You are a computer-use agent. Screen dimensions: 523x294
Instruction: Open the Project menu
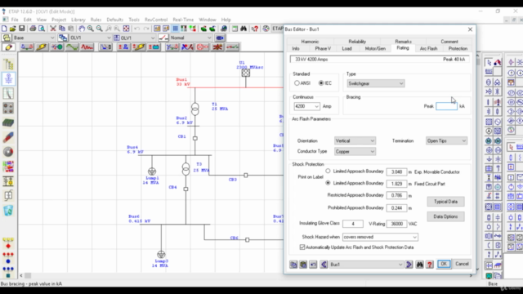point(59,20)
